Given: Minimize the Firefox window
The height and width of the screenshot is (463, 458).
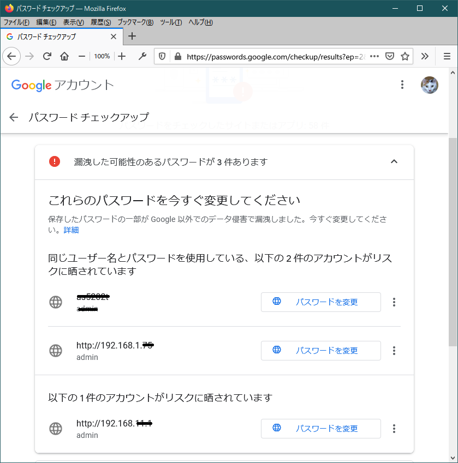Looking at the screenshot, I should [x=395, y=8].
